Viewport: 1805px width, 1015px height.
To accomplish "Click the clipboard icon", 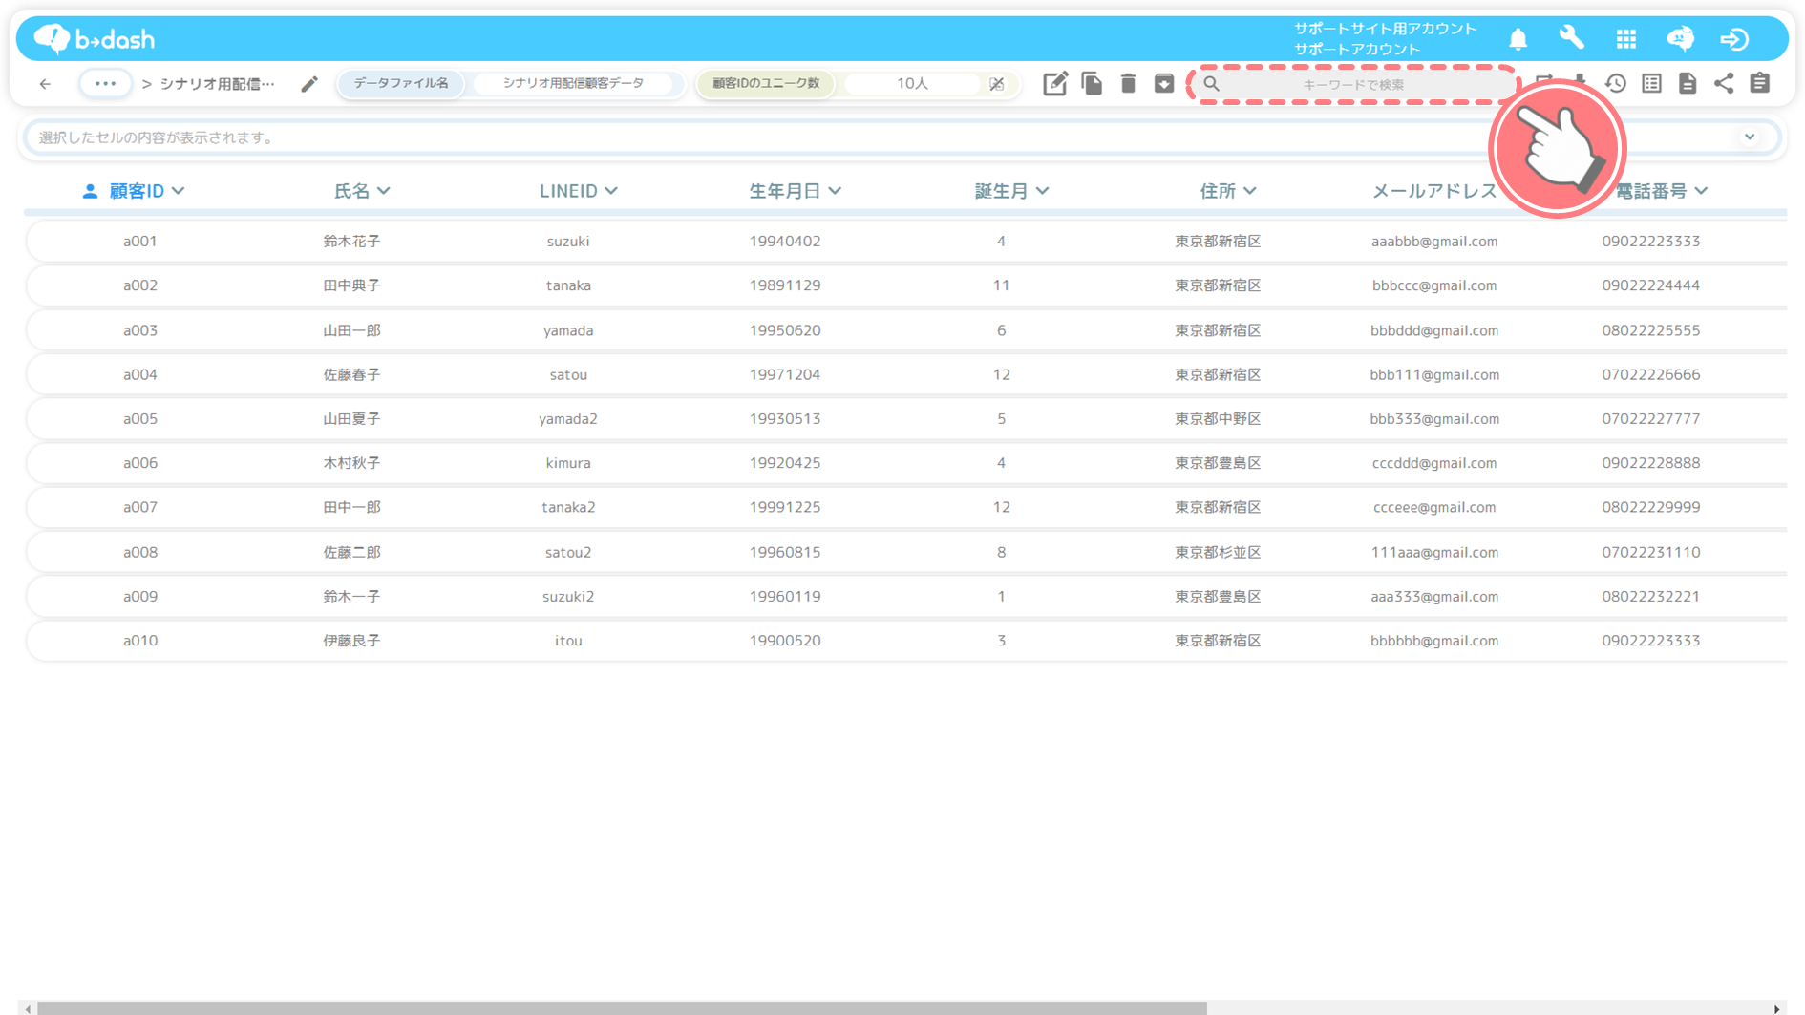I will (x=1760, y=84).
